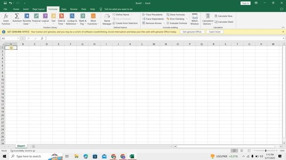Click the AutoSum sigma icon
The image size is (286, 160).
[x=17, y=16]
